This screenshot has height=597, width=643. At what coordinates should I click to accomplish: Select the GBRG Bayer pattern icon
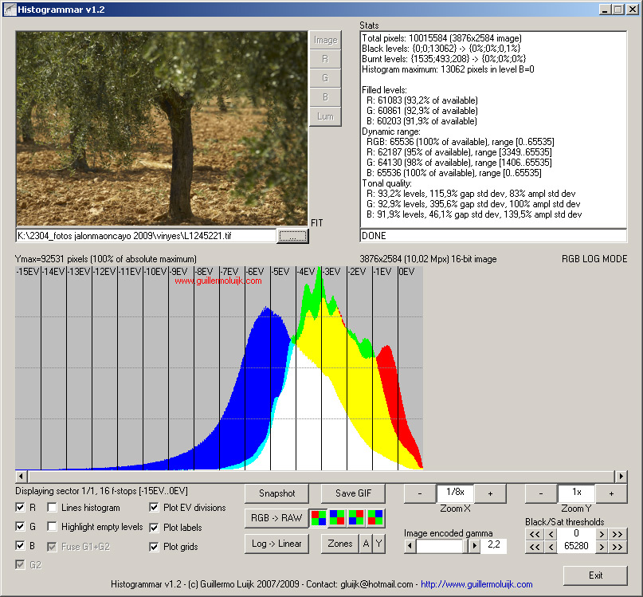tap(375, 517)
